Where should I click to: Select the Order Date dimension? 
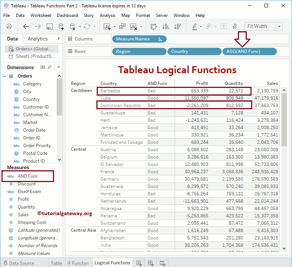tap(34, 130)
